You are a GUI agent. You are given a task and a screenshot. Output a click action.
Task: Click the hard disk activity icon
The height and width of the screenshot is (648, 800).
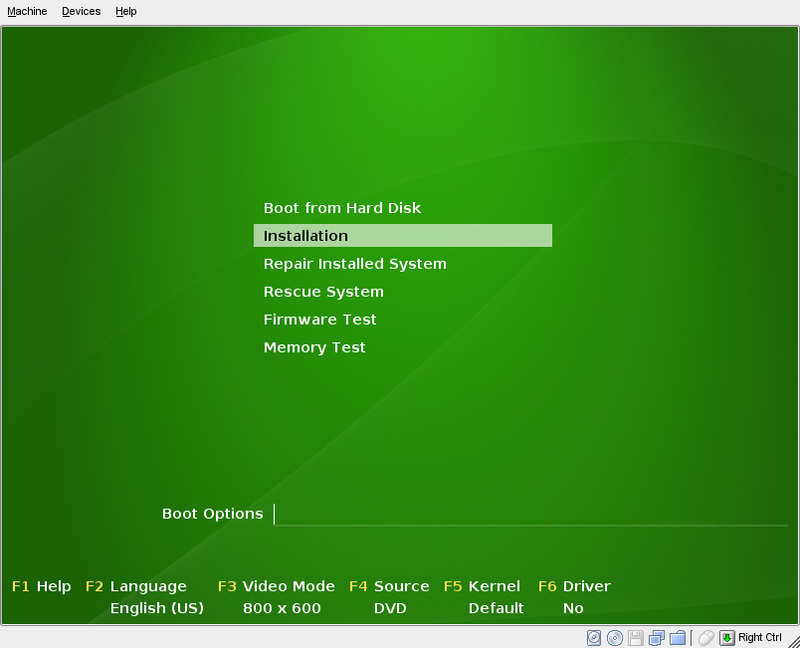coord(594,637)
